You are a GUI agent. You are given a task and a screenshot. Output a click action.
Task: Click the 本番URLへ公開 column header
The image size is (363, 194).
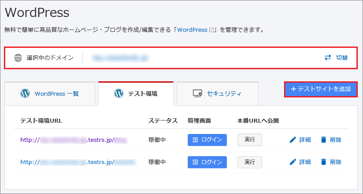click(x=258, y=120)
